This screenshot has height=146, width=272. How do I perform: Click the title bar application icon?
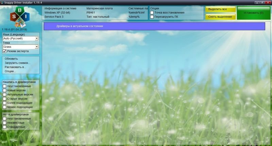[2, 2]
